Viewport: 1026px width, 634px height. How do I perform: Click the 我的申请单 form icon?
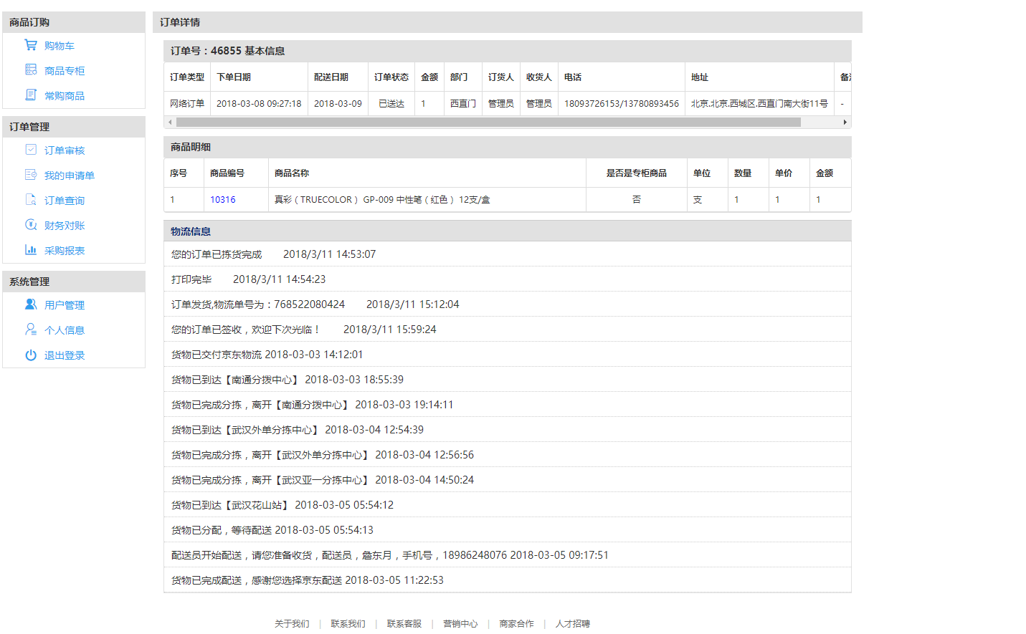point(31,174)
